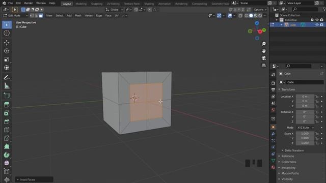Select the Knife tool
Viewport: 326px width, 183px height.
(7, 138)
